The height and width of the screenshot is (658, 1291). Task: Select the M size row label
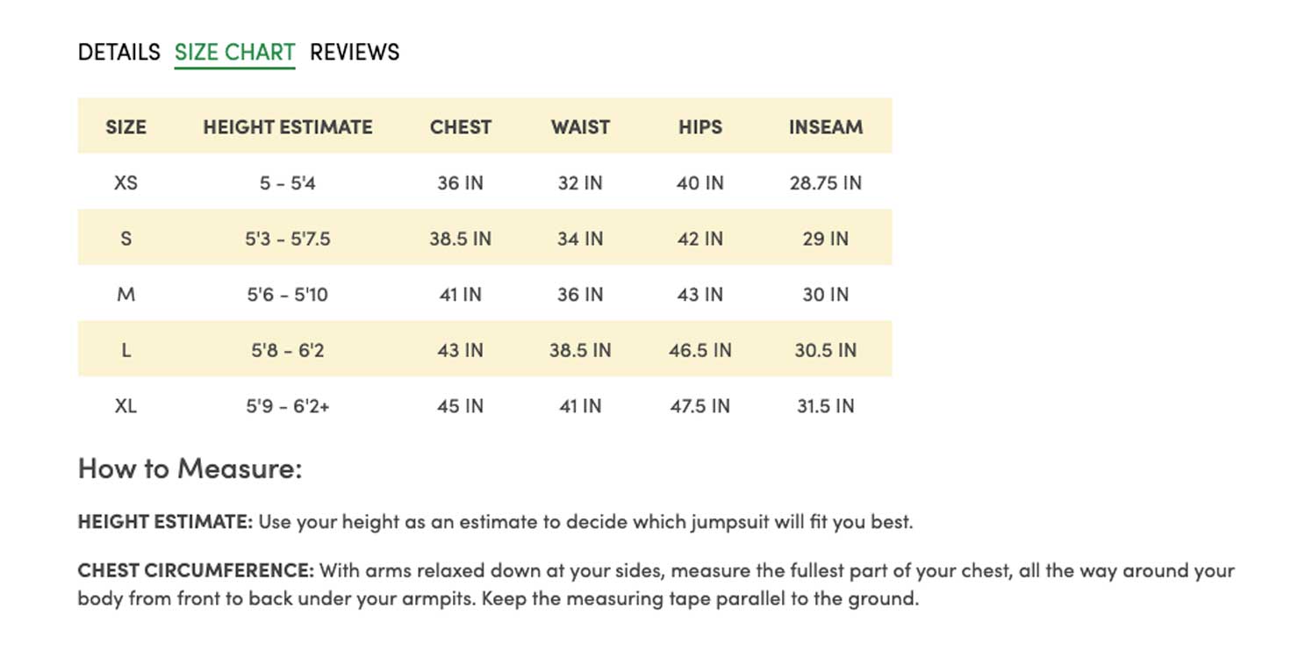(x=126, y=295)
